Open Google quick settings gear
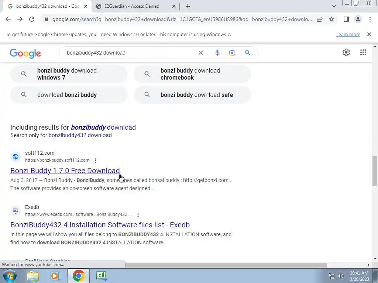Image resolution: width=378 pixels, height=283 pixels. tap(346, 52)
